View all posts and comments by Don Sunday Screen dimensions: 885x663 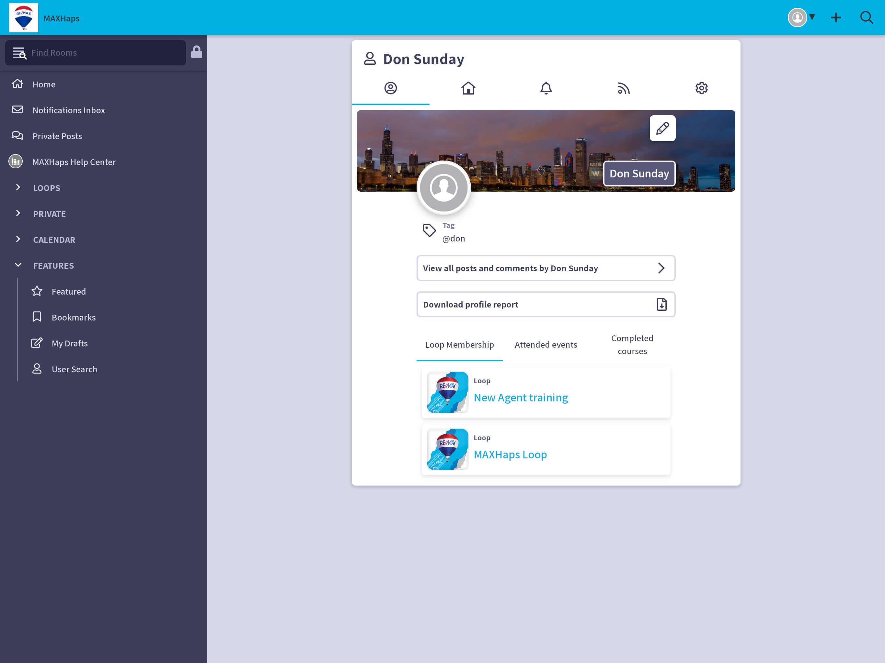tap(546, 268)
